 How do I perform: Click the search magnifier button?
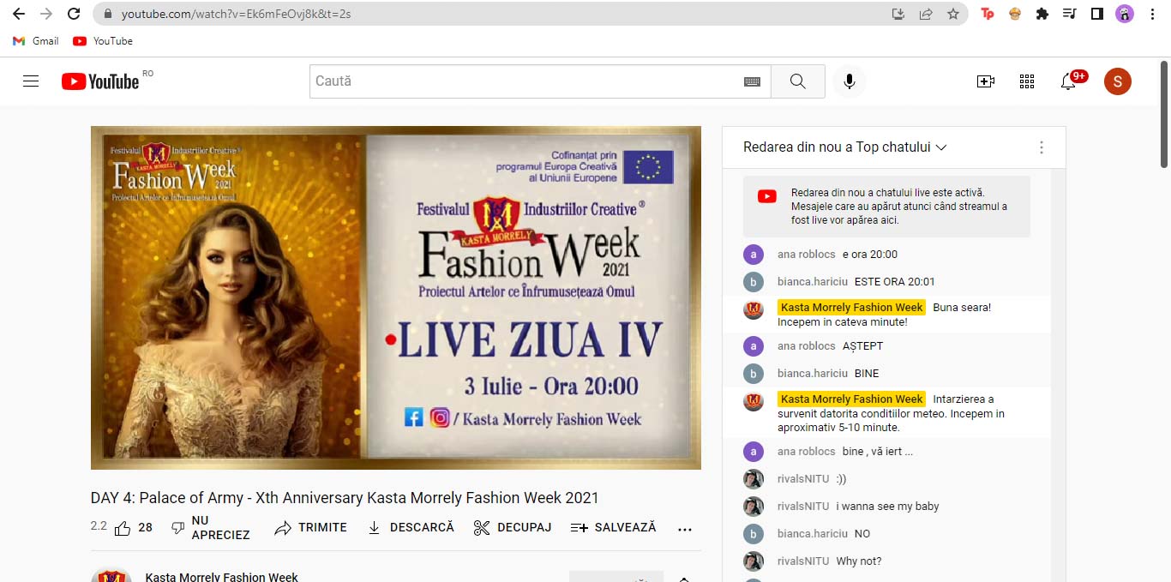pyautogui.click(x=797, y=81)
